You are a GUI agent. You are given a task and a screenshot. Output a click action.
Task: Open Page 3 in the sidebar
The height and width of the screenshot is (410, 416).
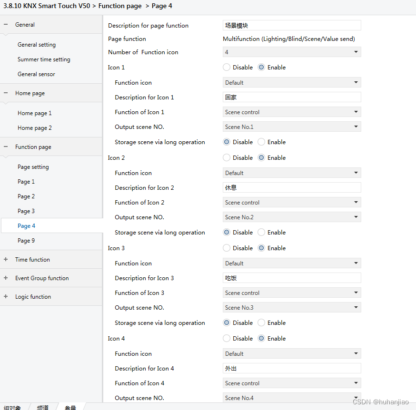pyautogui.click(x=26, y=211)
